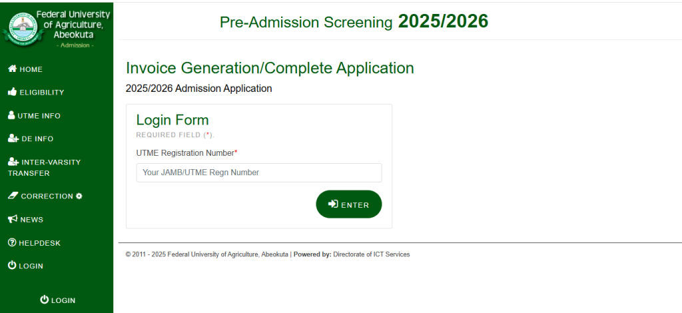The width and height of the screenshot is (682, 313).
Task: Click the user-plus icon beside DE INFO
Action: click(13, 139)
